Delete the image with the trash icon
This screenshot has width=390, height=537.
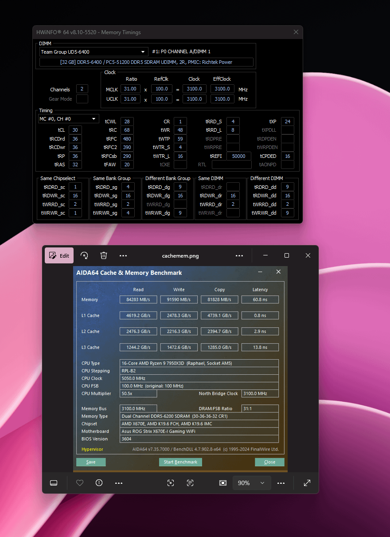tap(104, 255)
